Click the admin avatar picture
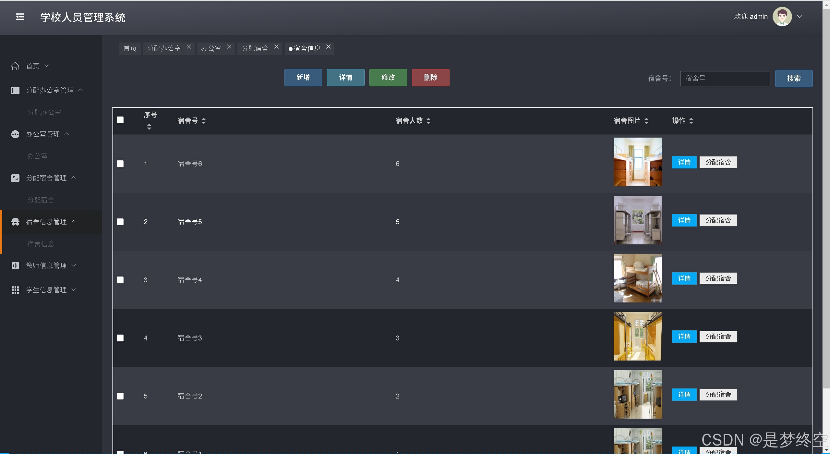Viewport: 830px width, 454px height. point(782,17)
